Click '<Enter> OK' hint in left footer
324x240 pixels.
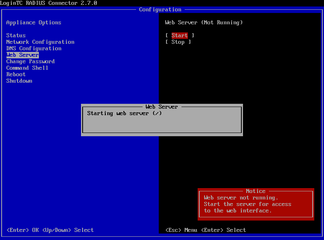point(23,230)
